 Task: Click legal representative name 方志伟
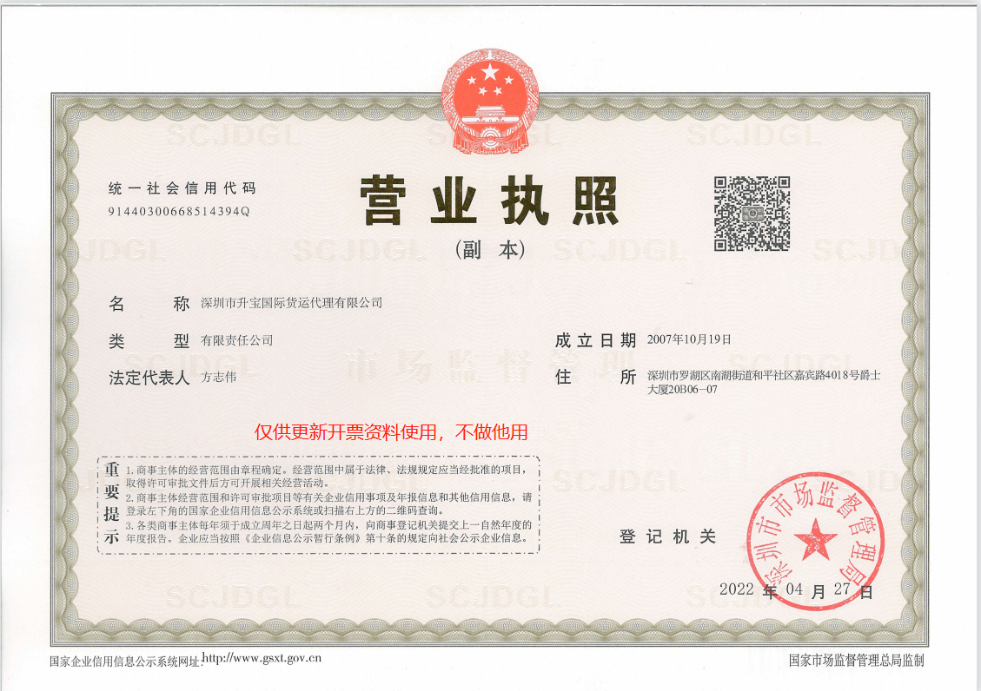tap(218, 378)
